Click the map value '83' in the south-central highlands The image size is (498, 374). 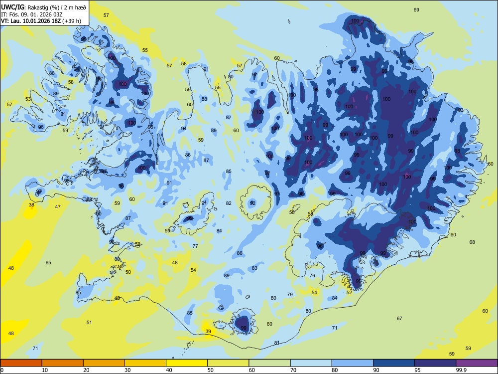click(x=254, y=268)
